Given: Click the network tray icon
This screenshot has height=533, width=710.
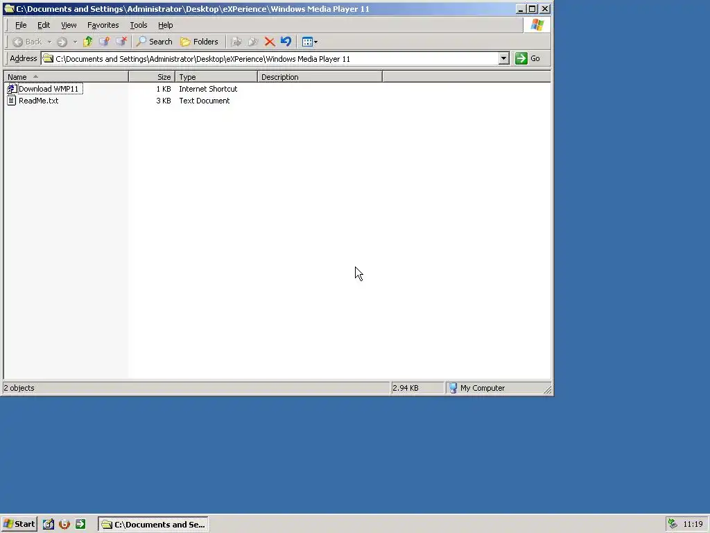Looking at the screenshot, I should [673, 524].
